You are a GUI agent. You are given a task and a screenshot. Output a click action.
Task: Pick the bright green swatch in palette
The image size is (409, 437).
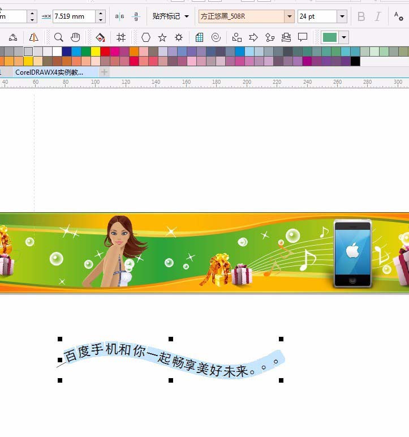(86, 52)
